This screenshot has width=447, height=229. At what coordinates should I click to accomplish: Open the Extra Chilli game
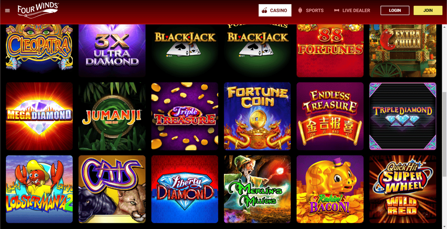point(403,51)
